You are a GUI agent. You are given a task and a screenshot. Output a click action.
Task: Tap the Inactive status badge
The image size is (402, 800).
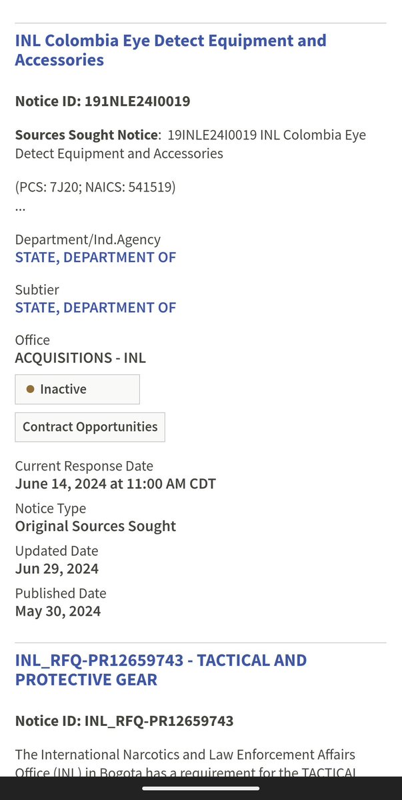coord(77,389)
